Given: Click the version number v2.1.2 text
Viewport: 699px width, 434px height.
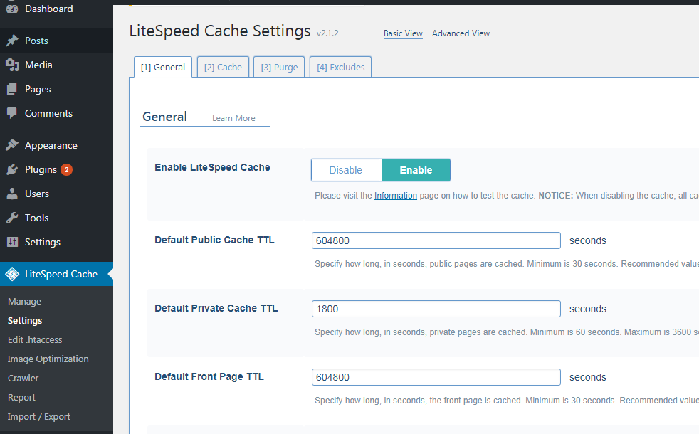Looking at the screenshot, I should click(327, 33).
